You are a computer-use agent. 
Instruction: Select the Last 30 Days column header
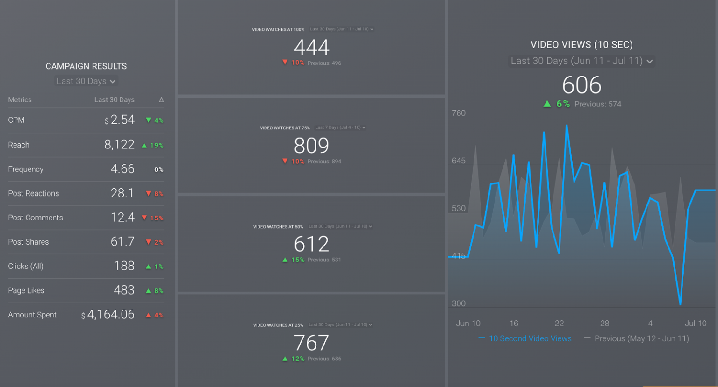114,100
